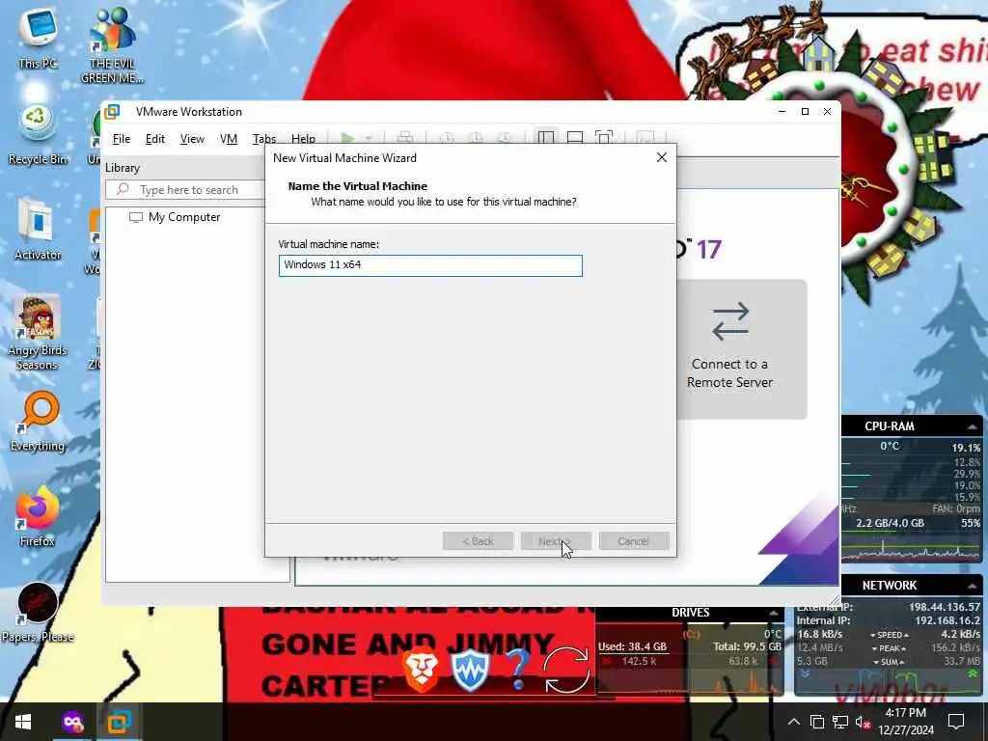Click 2.2 GB/4.0 GB RAM reading
Screen dimensions: 988x741
(x=890, y=523)
